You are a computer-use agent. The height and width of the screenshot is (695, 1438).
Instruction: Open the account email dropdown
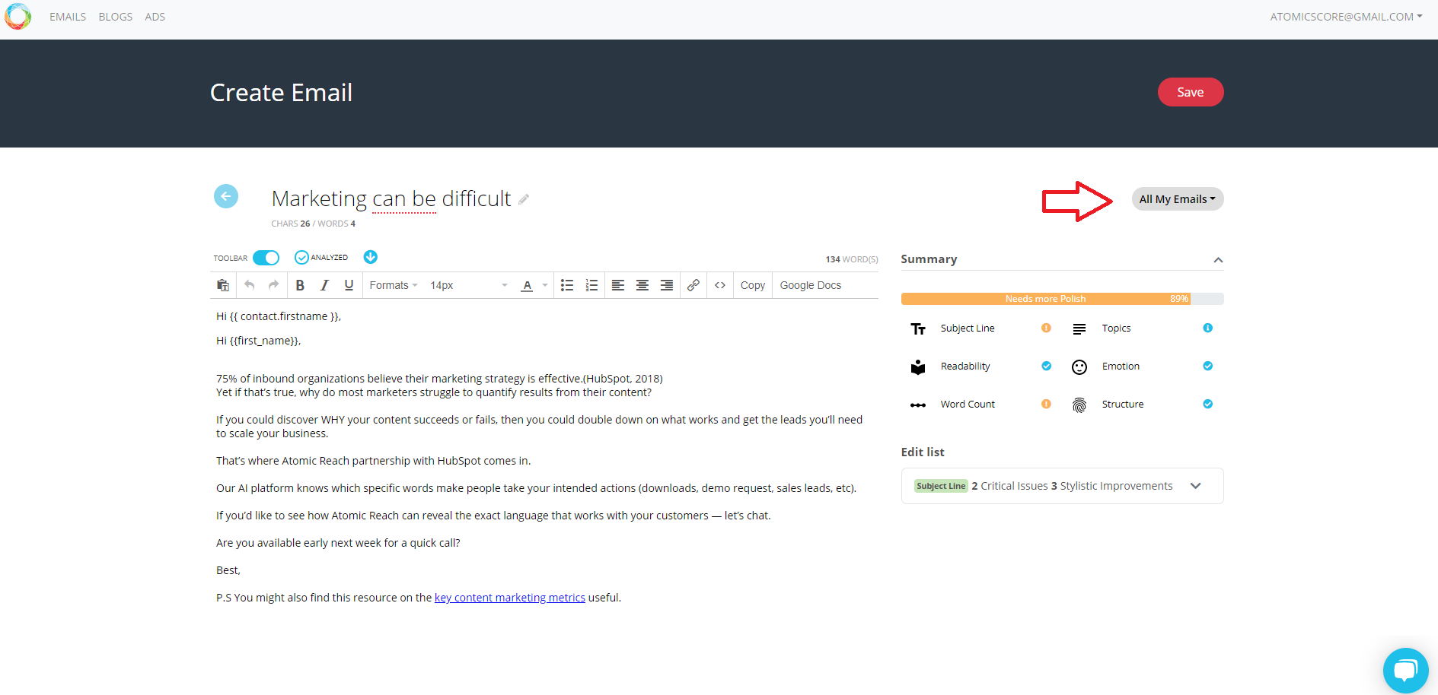(1346, 16)
